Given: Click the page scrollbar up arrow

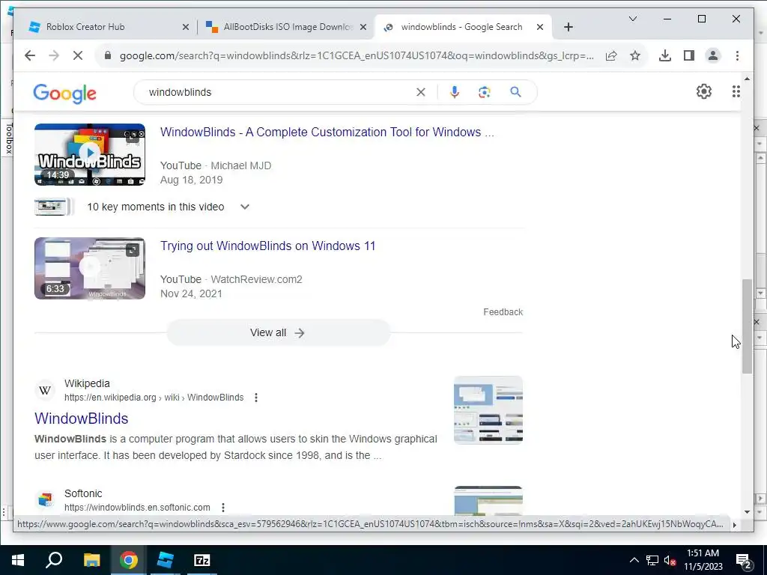Looking at the screenshot, I should coord(747,79).
